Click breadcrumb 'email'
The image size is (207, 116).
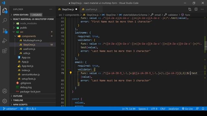158,15
